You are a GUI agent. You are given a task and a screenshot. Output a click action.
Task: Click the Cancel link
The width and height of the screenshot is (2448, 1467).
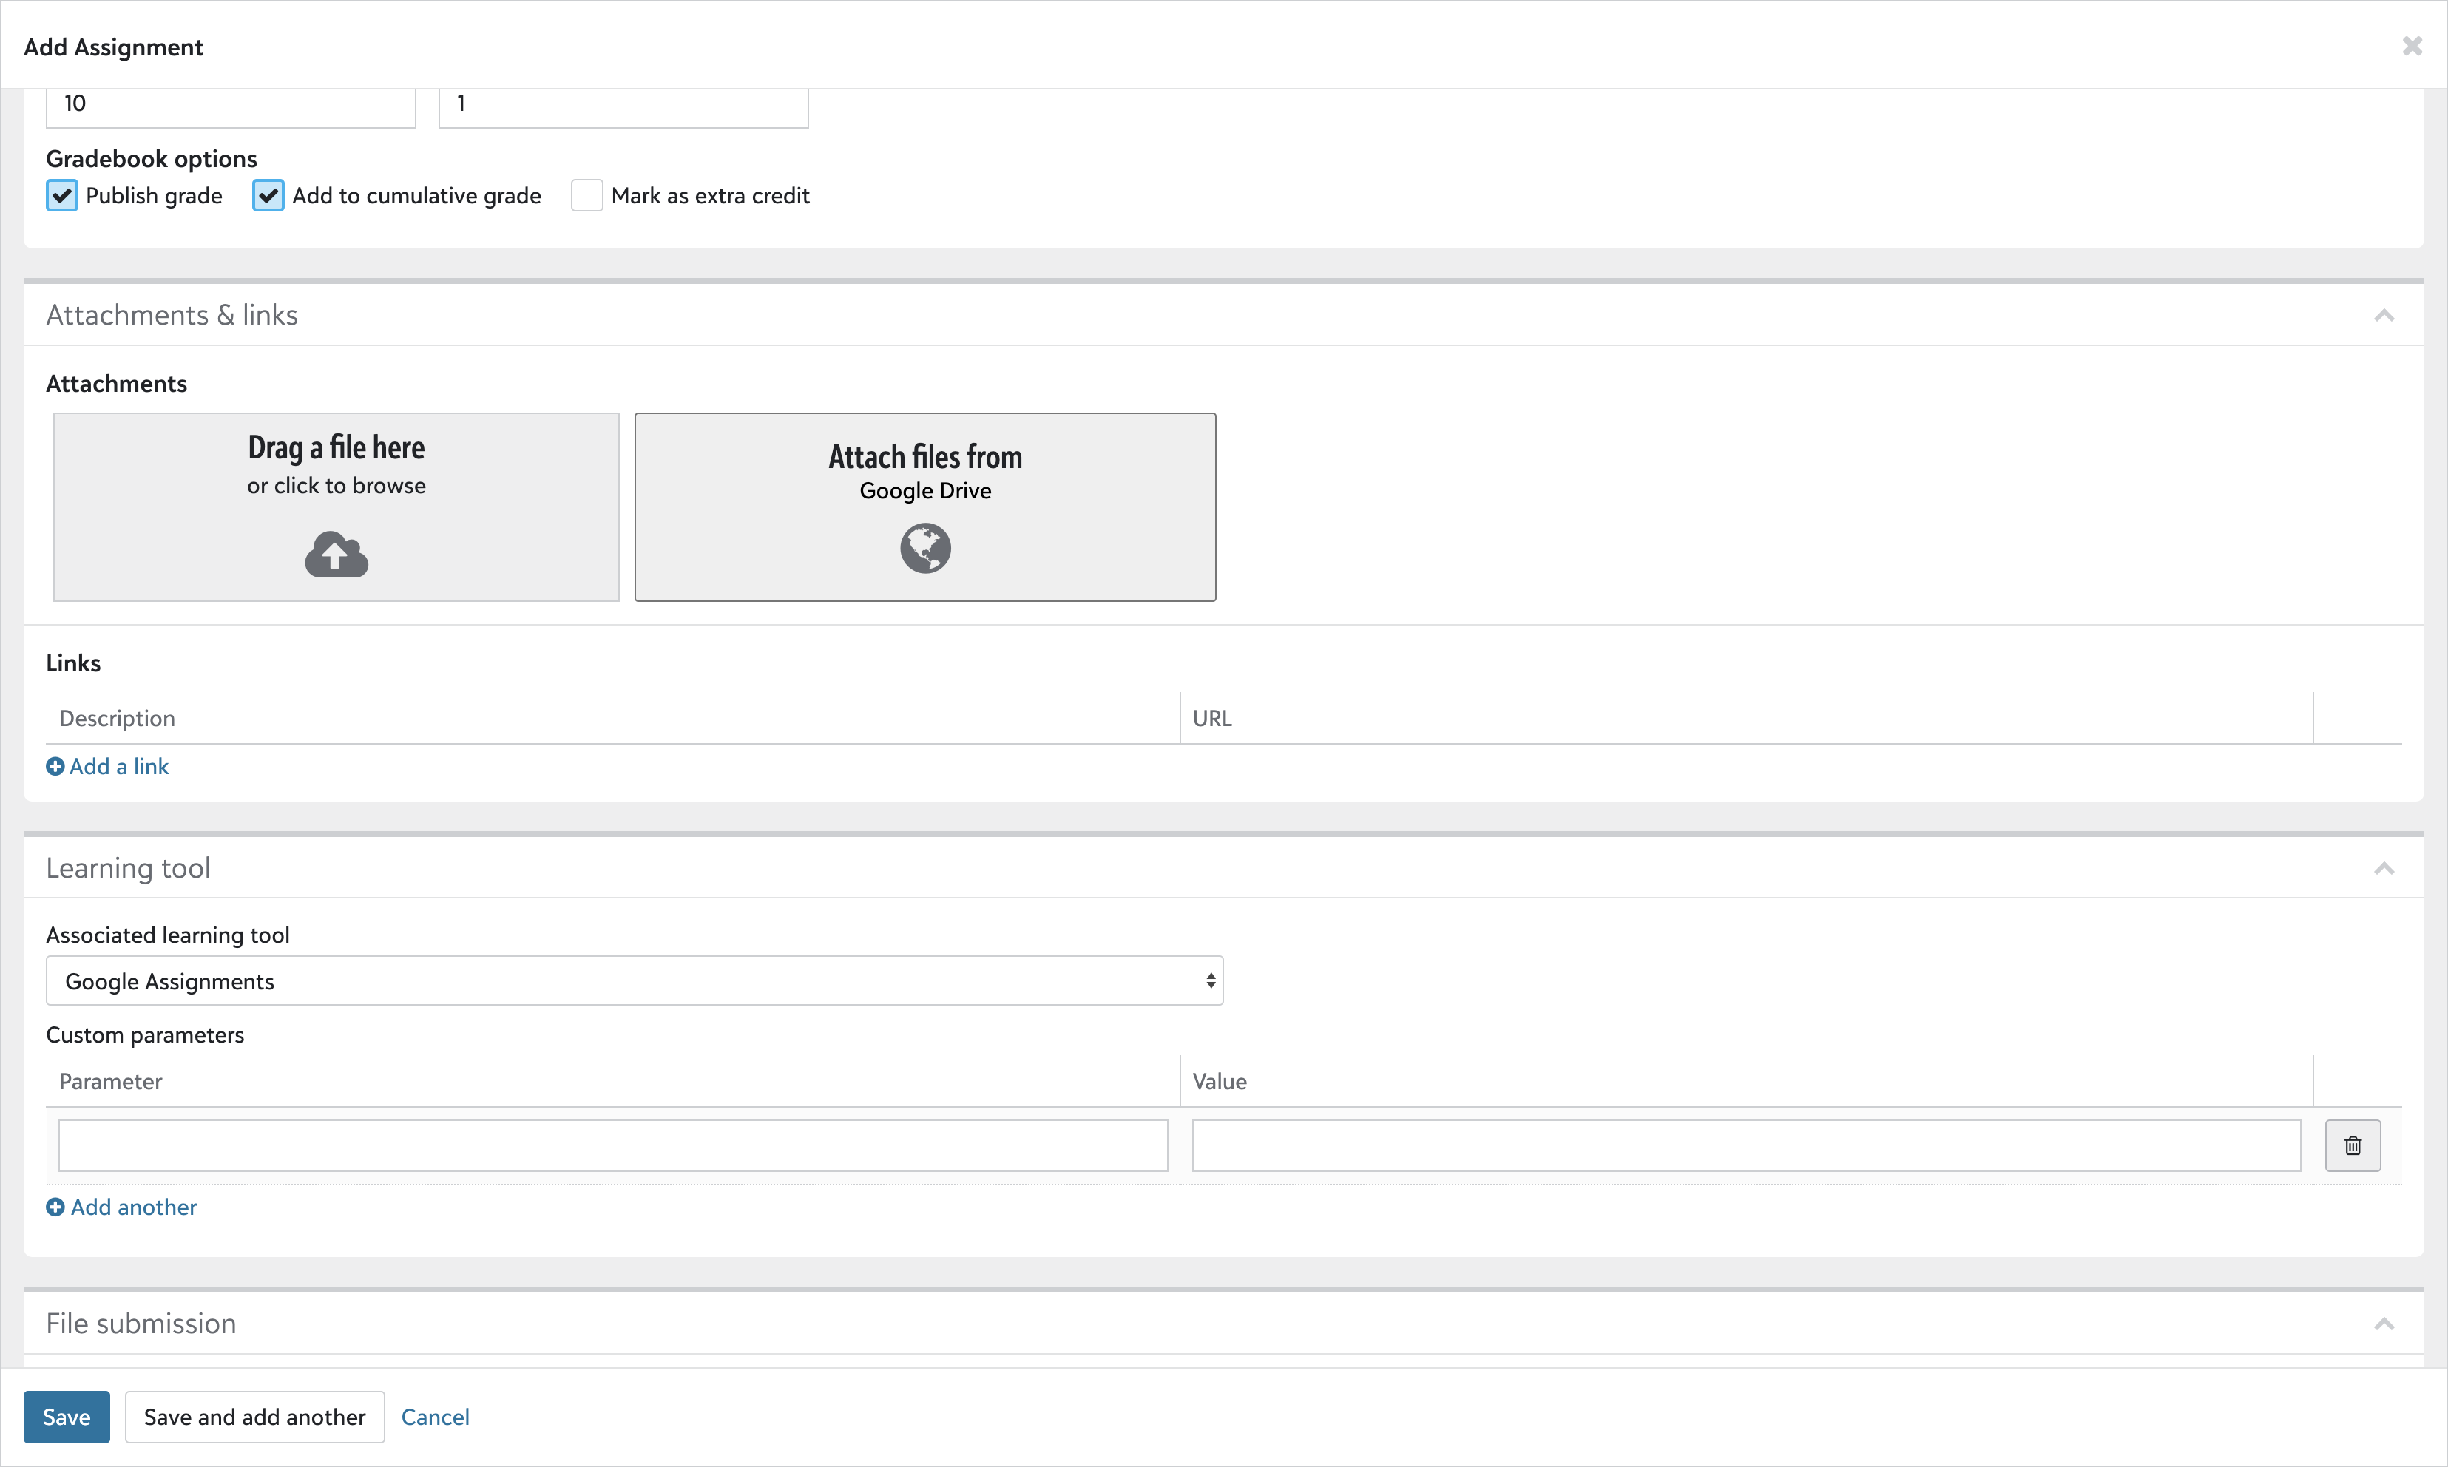pos(435,1417)
